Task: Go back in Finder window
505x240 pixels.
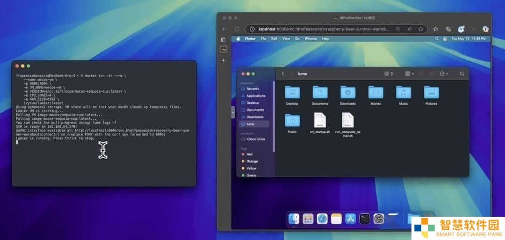Action: coord(283,74)
